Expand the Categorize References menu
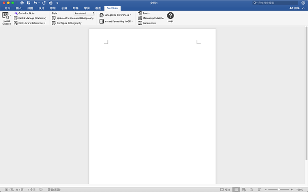308x192 pixels. 115,15
